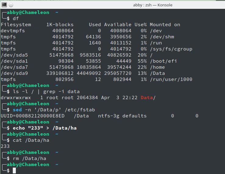
Task: Click the UUID=000B82120000E8ED text
Action: (x=33, y=116)
